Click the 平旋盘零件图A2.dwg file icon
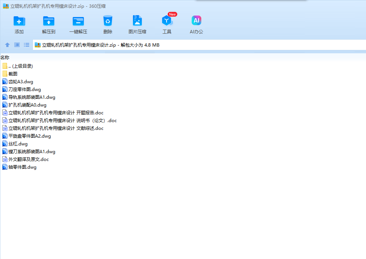Viewport: 366px width, 259px height. [5, 136]
